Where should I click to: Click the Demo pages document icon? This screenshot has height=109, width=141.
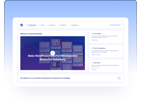tap(92, 34)
